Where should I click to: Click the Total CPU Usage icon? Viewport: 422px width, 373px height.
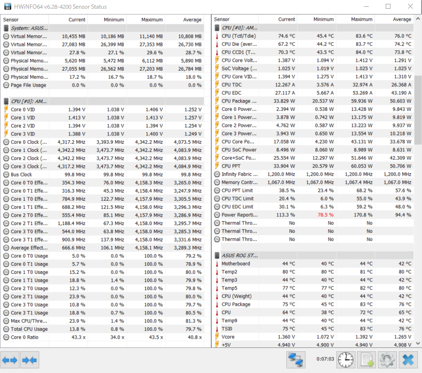click(6, 329)
